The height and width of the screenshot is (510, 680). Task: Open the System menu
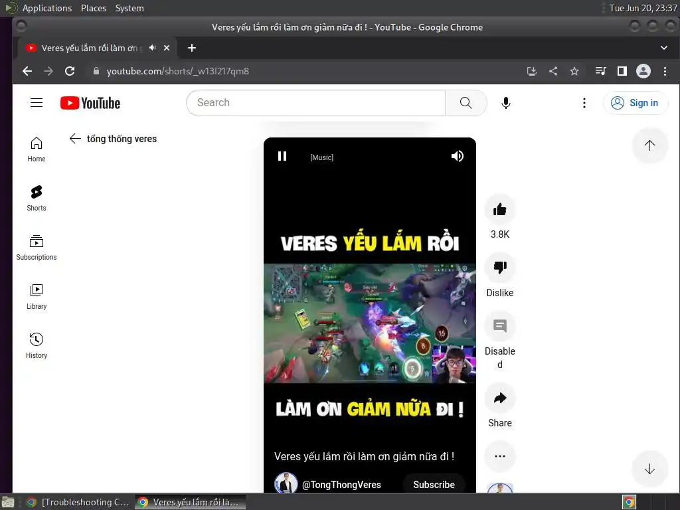click(x=129, y=8)
